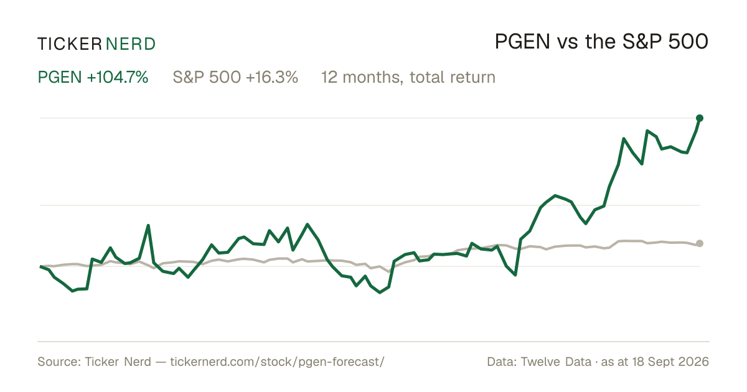This screenshot has height=392, width=747.
Task: Click the TICKER word in the logo
Action: (x=69, y=44)
